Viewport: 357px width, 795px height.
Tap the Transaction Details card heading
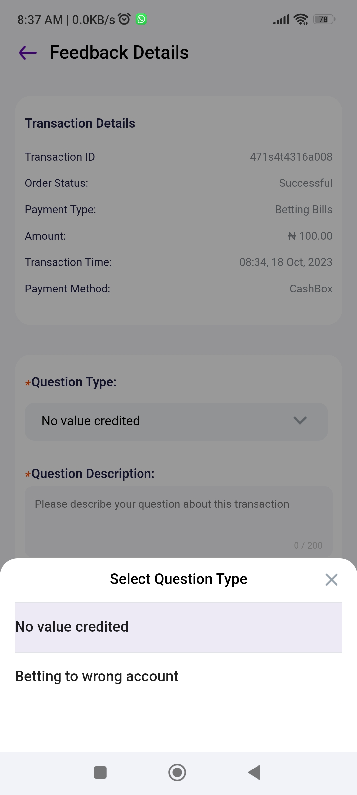click(80, 123)
